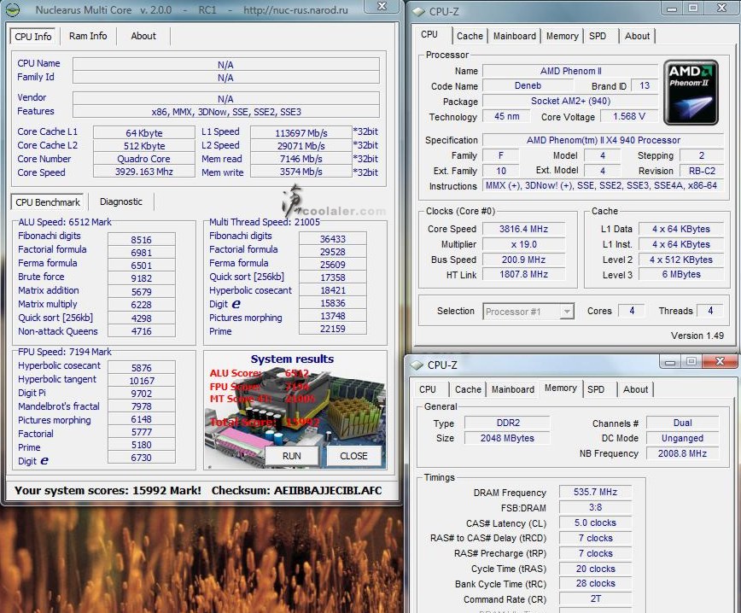
Task: Open About tab in top CPU-Z window
Action: tap(637, 36)
